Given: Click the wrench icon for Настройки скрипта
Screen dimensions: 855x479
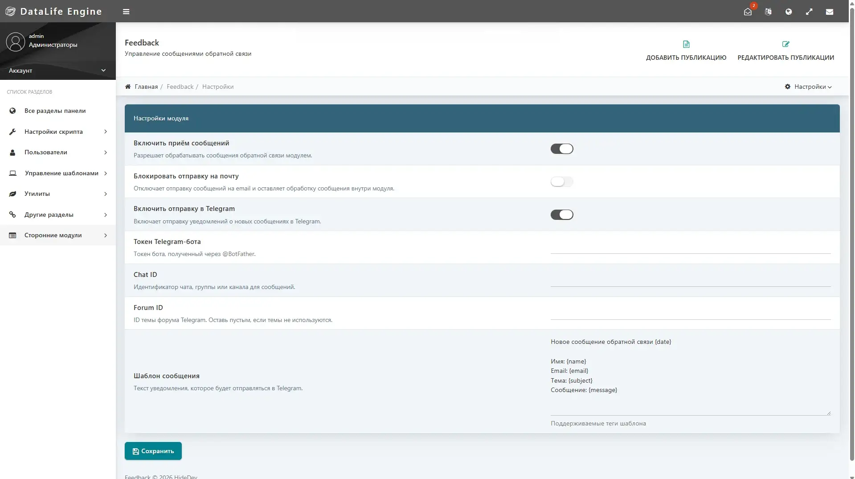Looking at the screenshot, I should [12, 132].
